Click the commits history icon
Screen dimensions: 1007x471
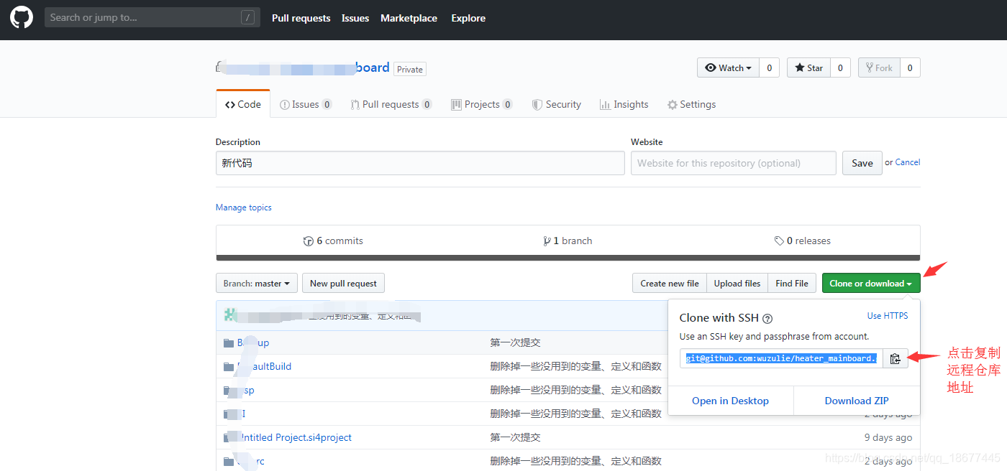(309, 241)
